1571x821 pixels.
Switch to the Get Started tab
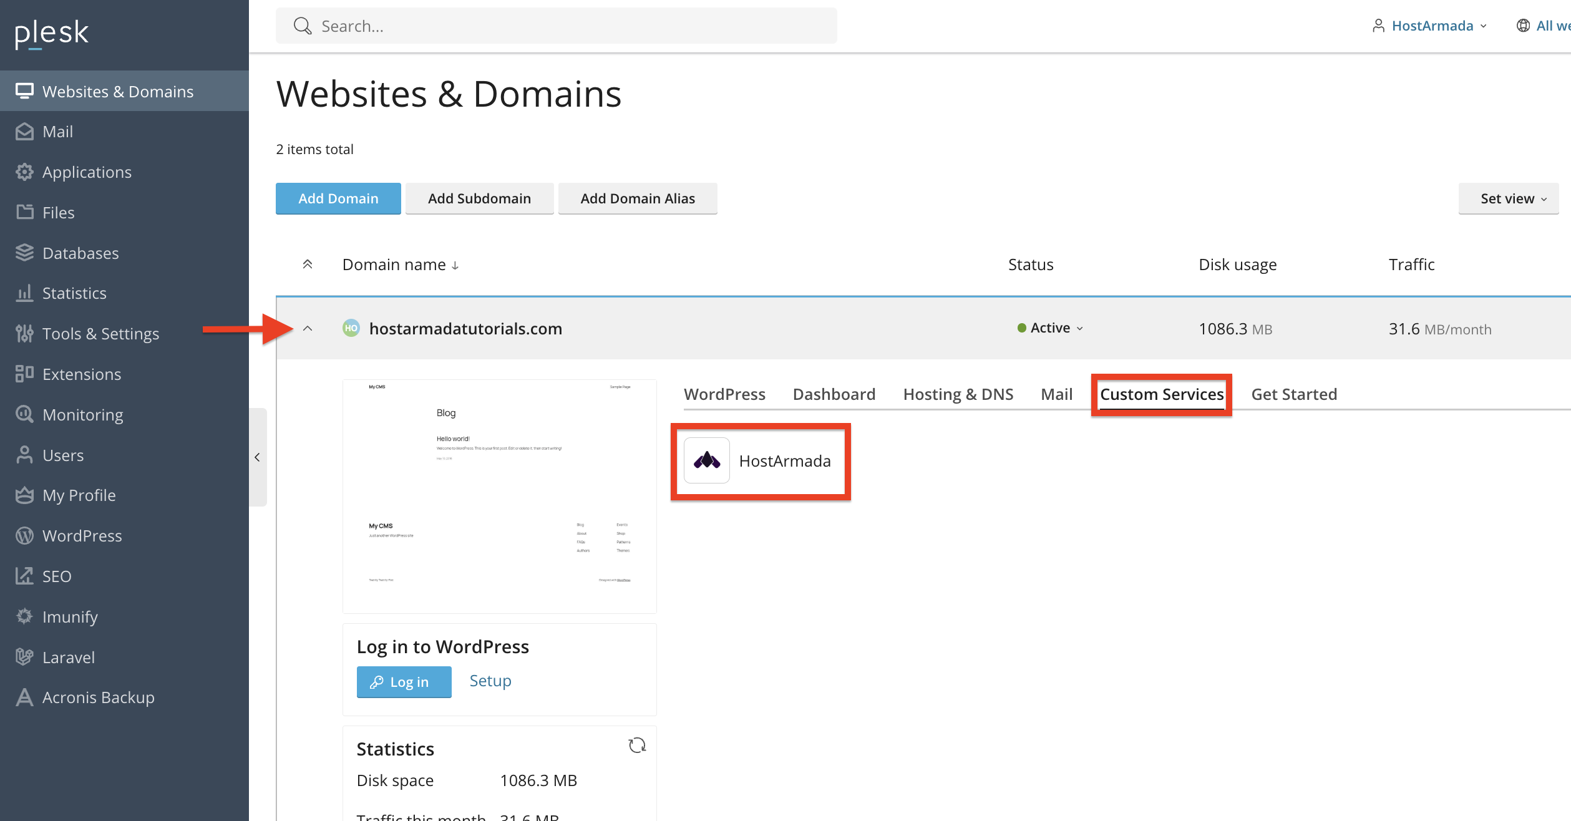click(x=1294, y=394)
